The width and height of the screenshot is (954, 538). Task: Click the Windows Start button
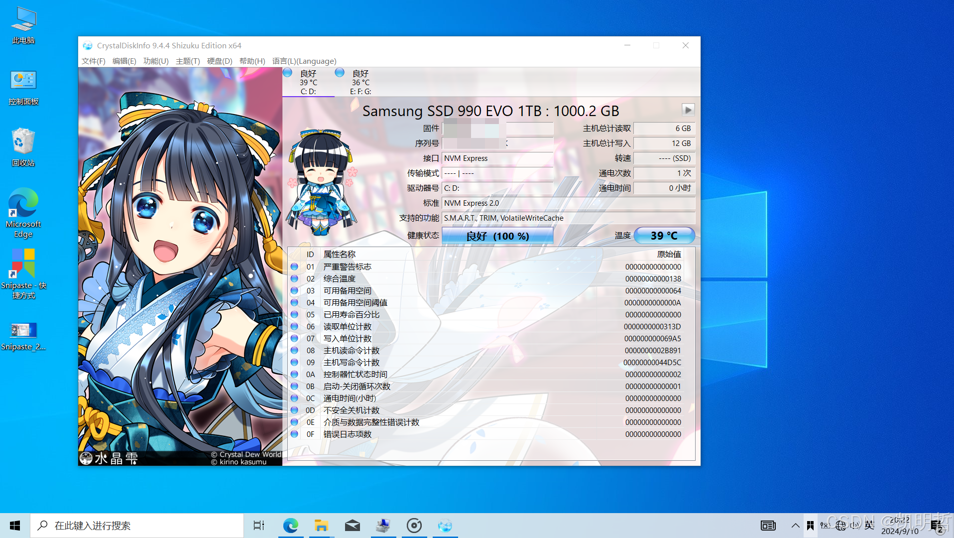tap(15, 526)
